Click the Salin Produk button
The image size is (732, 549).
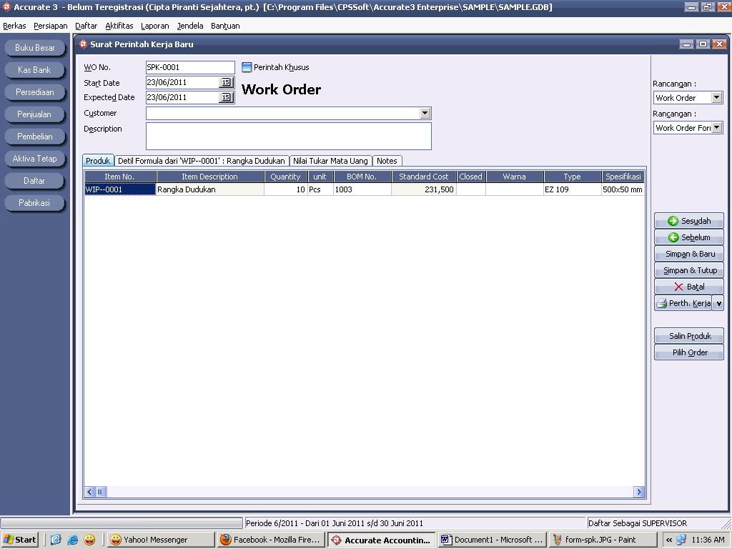688,335
